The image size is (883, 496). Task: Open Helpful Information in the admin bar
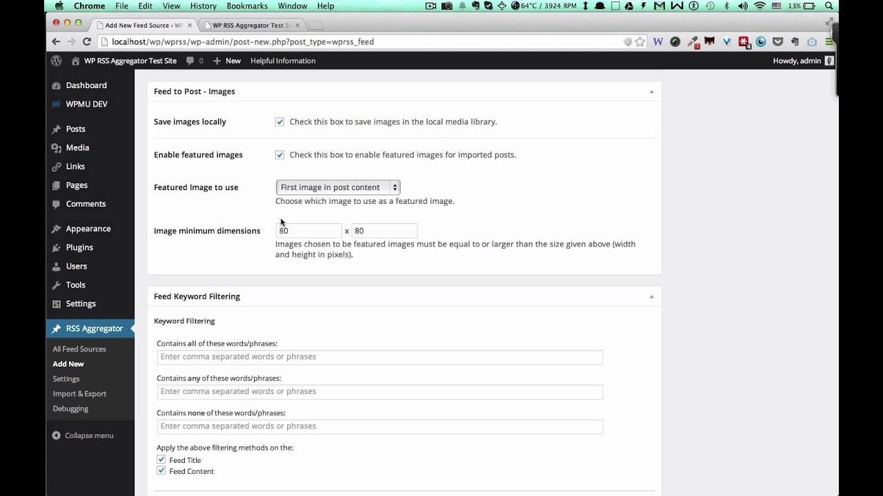pos(283,61)
